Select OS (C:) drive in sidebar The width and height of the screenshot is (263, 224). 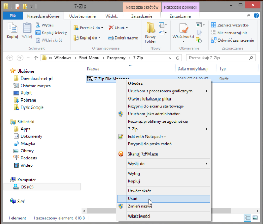click(42, 187)
